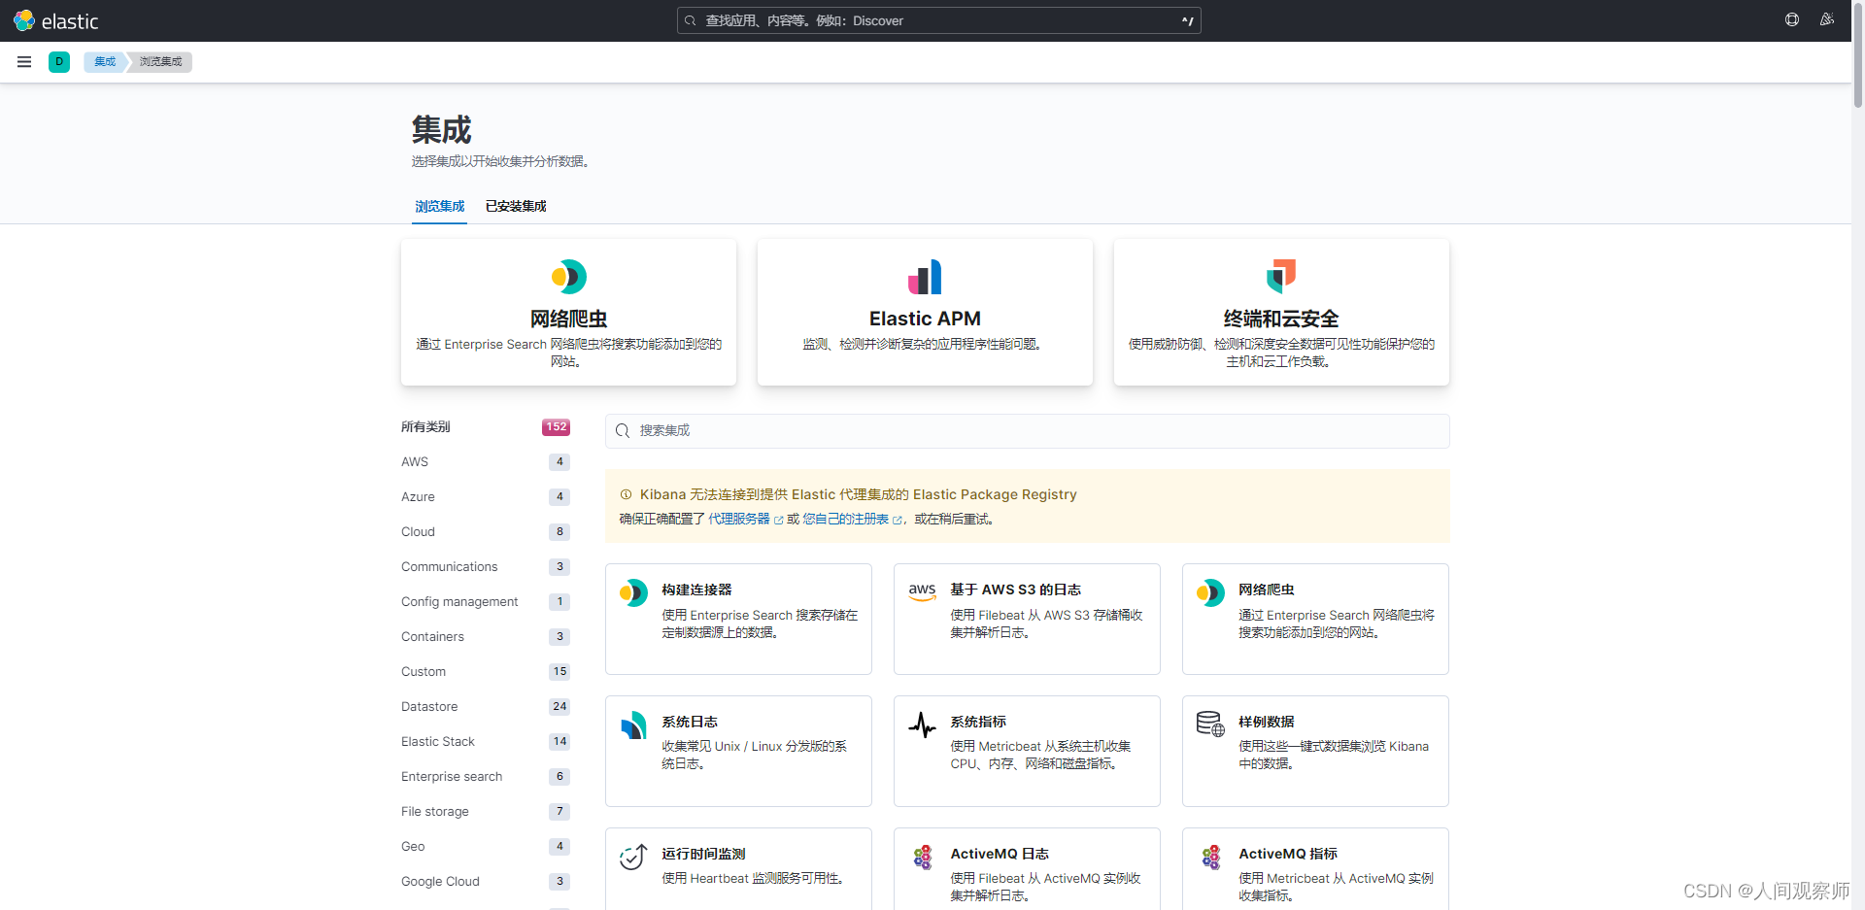Open the help menu icon
The image size is (1865, 910).
click(1792, 20)
